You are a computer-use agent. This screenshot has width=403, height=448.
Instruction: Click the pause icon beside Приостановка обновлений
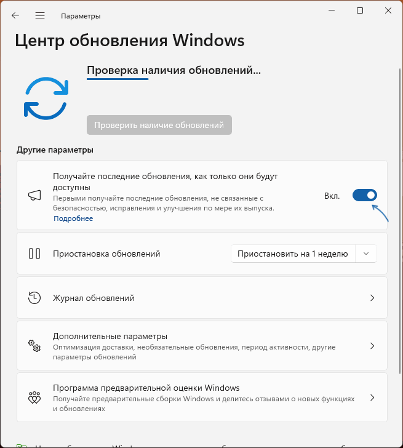coord(34,254)
